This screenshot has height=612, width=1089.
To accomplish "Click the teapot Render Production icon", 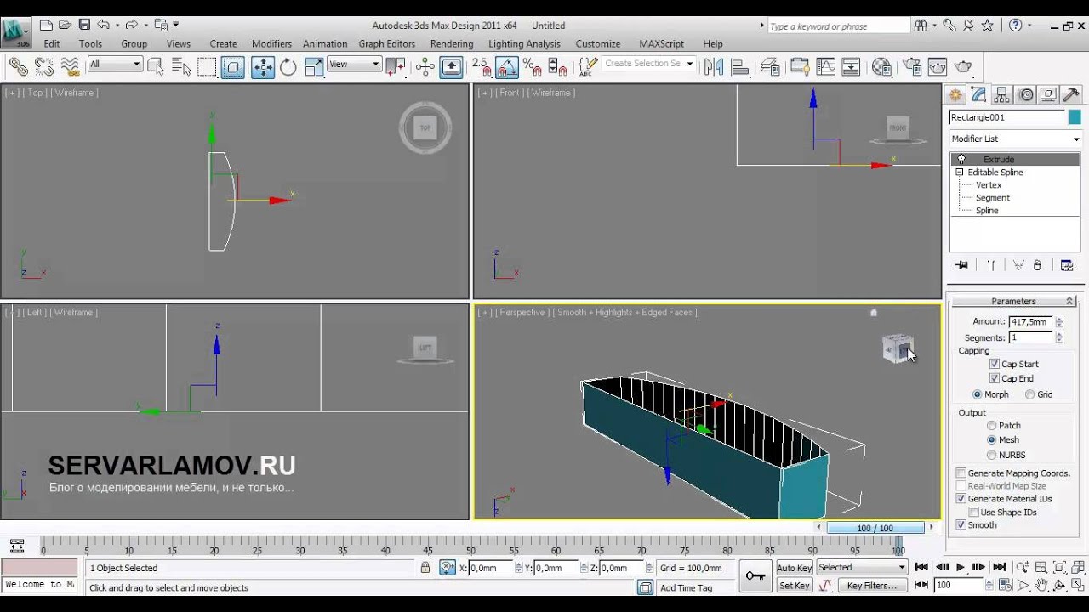I will 963,66.
